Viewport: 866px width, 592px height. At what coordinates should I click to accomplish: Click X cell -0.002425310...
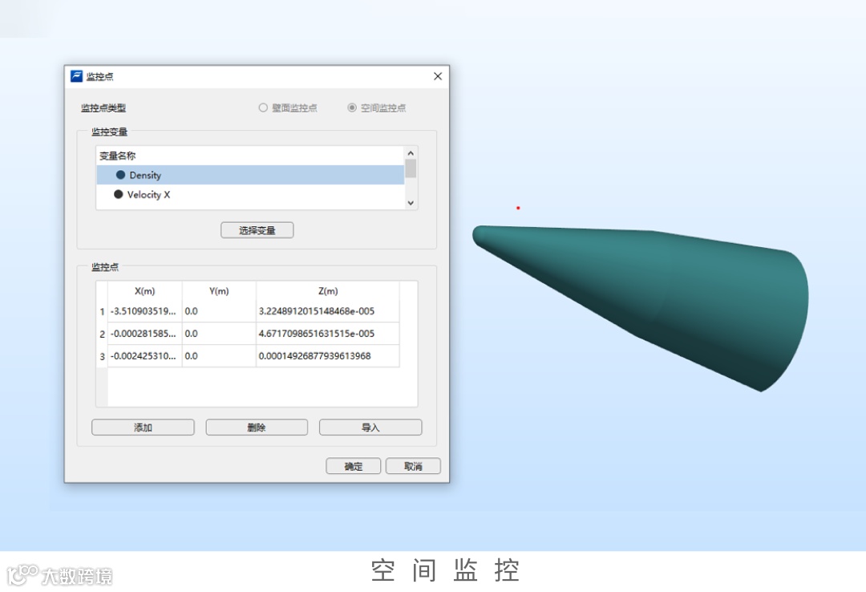coord(144,356)
